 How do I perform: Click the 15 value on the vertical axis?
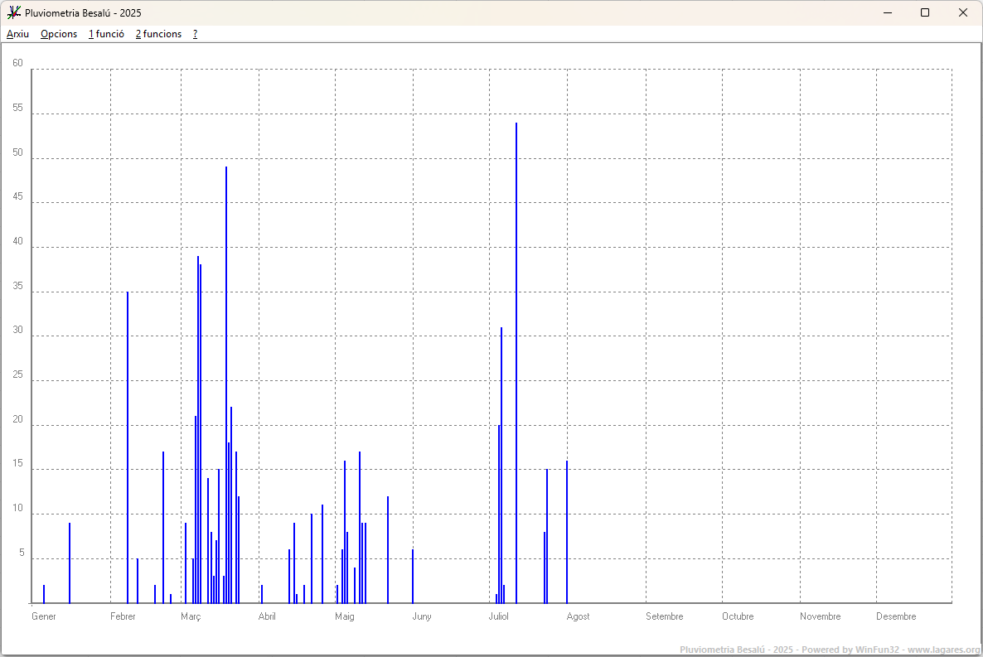pyautogui.click(x=17, y=463)
